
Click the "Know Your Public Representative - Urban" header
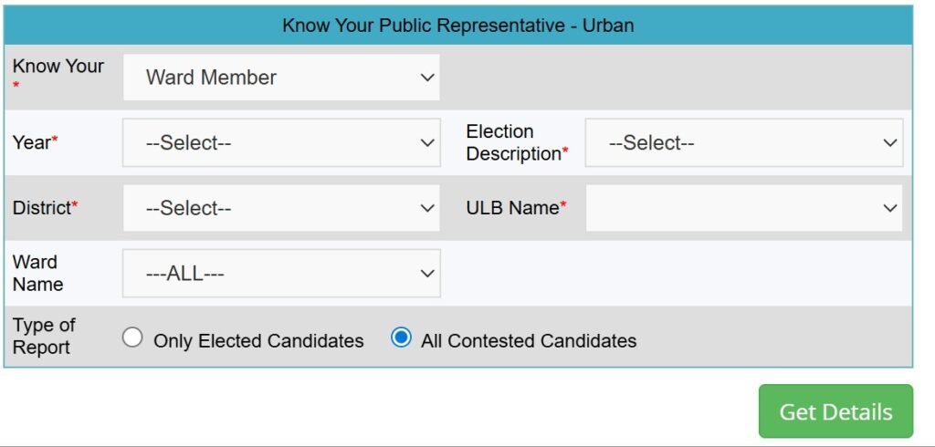[457, 26]
